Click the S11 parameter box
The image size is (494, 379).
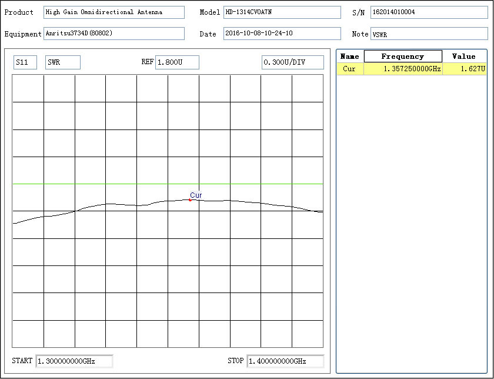[x=25, y=62]
